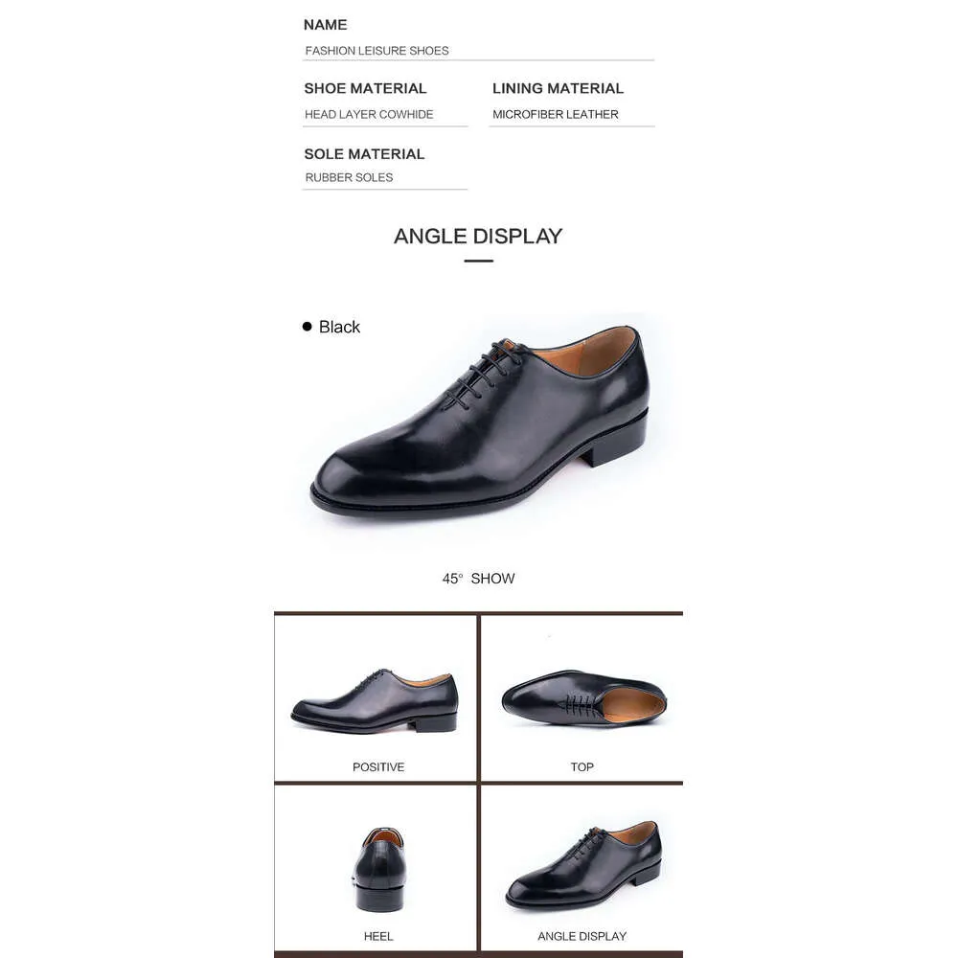Select the POSITIVE side view shoe thumbnail
958x958 pixels.
(x=375, y=701)
